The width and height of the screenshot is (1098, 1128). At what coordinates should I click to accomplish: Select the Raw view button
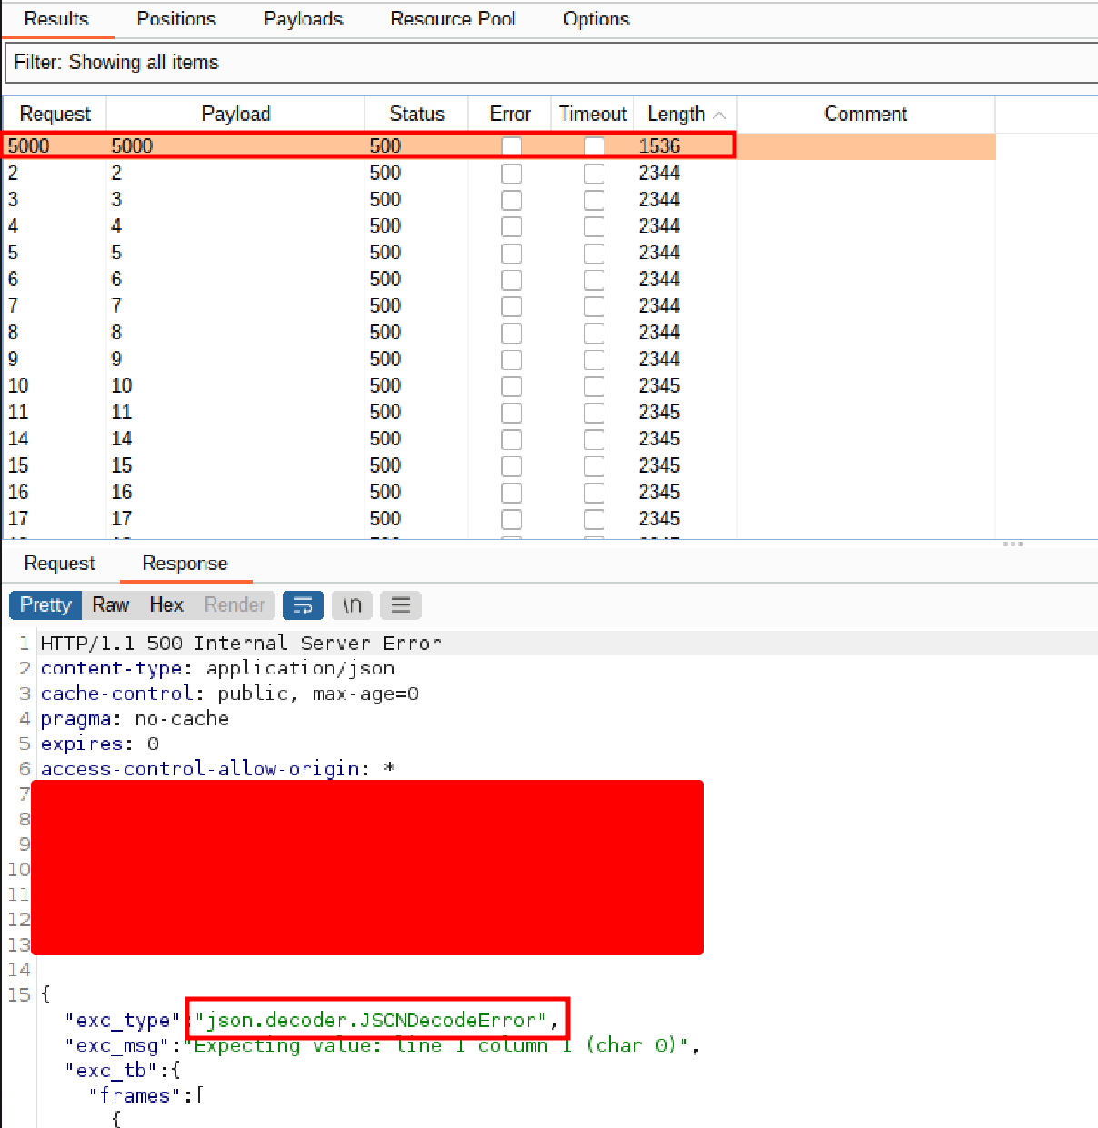(111, 605)
